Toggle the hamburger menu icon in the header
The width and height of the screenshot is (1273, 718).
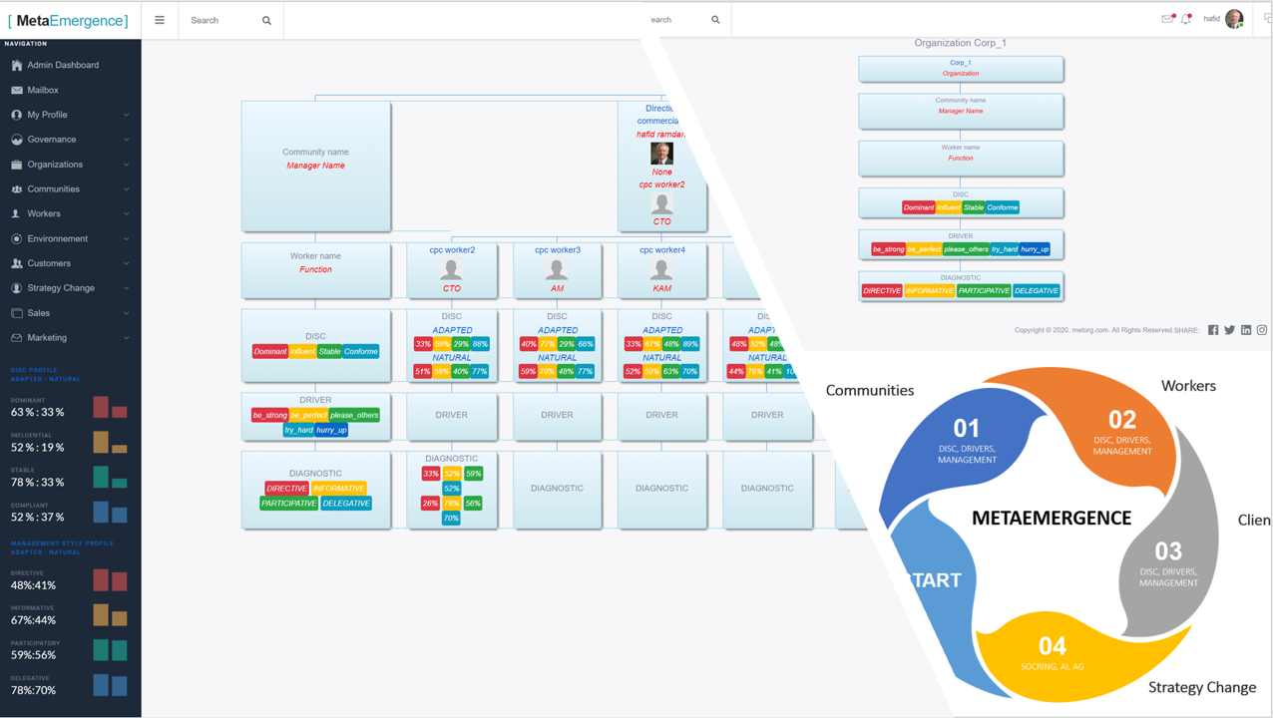[160, 20]
